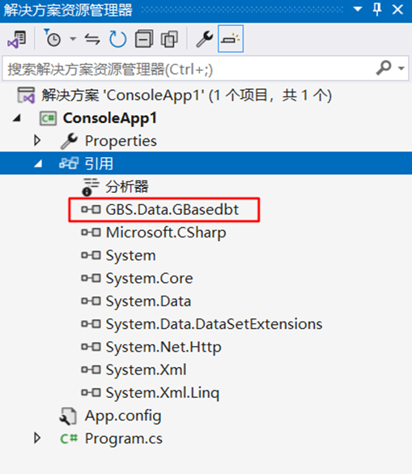Refresh the solution explorer
The width and height of the screenshot is (412, 474).
point(117,39)
